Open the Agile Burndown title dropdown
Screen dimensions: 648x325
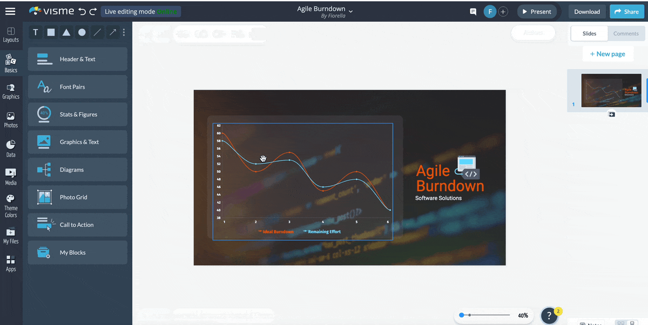pyautogui.click(x=352, y=10)
